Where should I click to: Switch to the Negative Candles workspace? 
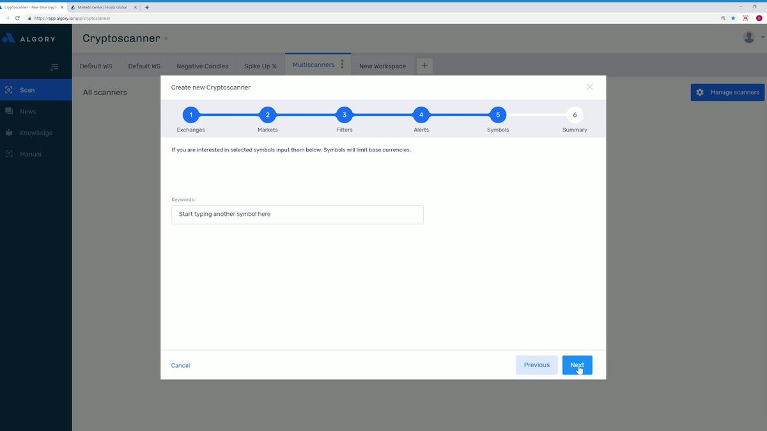(202, 66)
